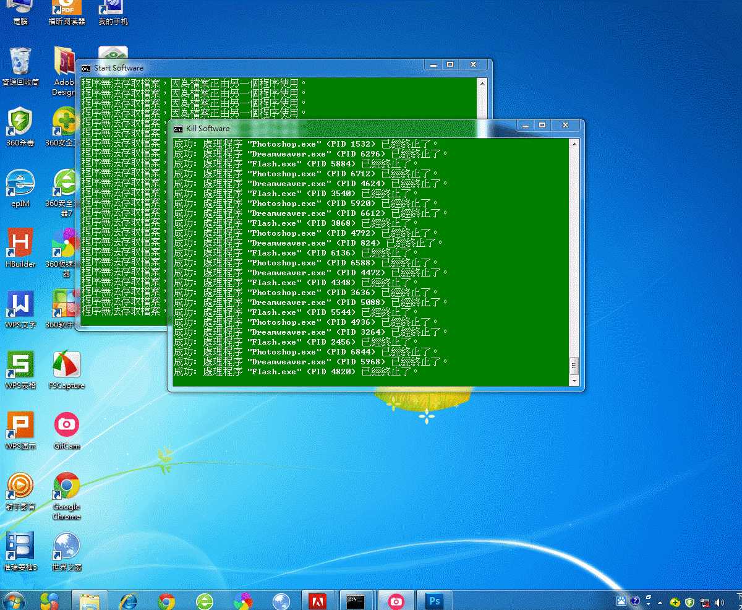Click Kill Software scrollbar up arrow
742x610 pixels.
tap(574, 144)
